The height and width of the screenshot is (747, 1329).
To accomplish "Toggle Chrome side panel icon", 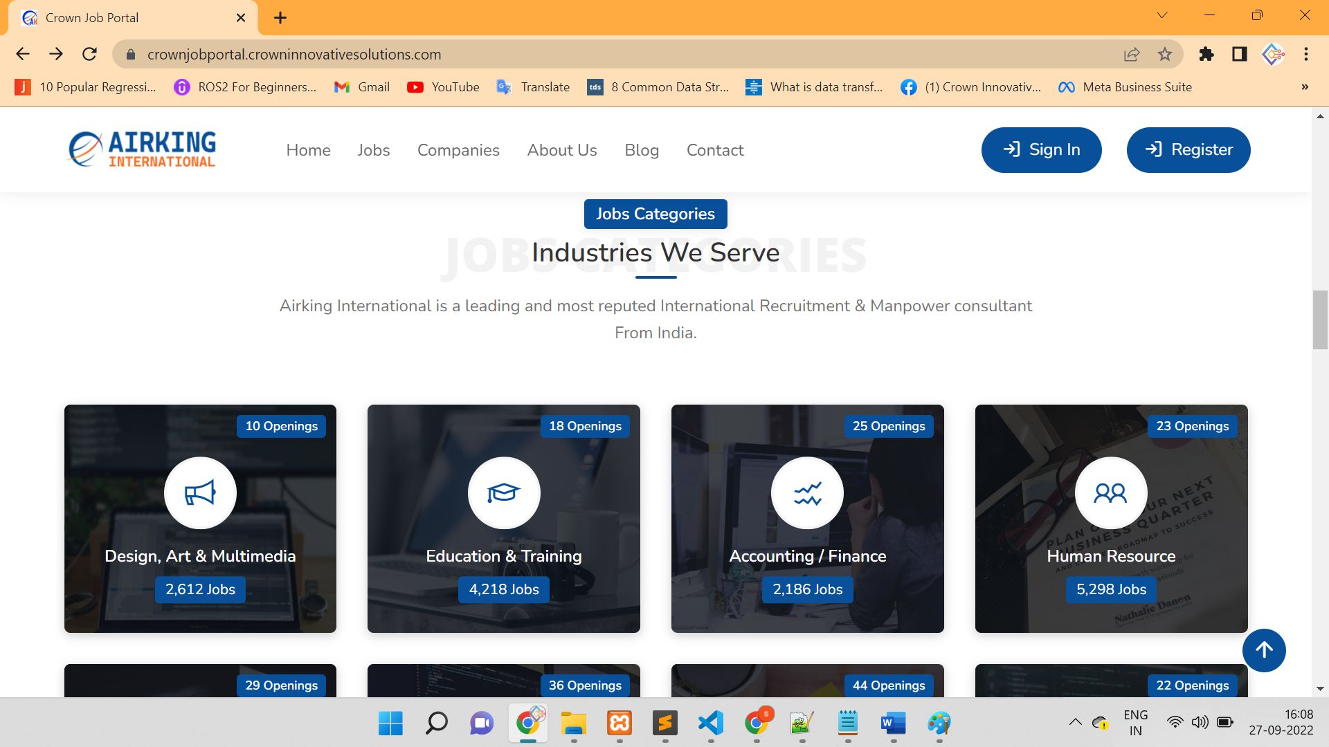I will click(1240, 54).
